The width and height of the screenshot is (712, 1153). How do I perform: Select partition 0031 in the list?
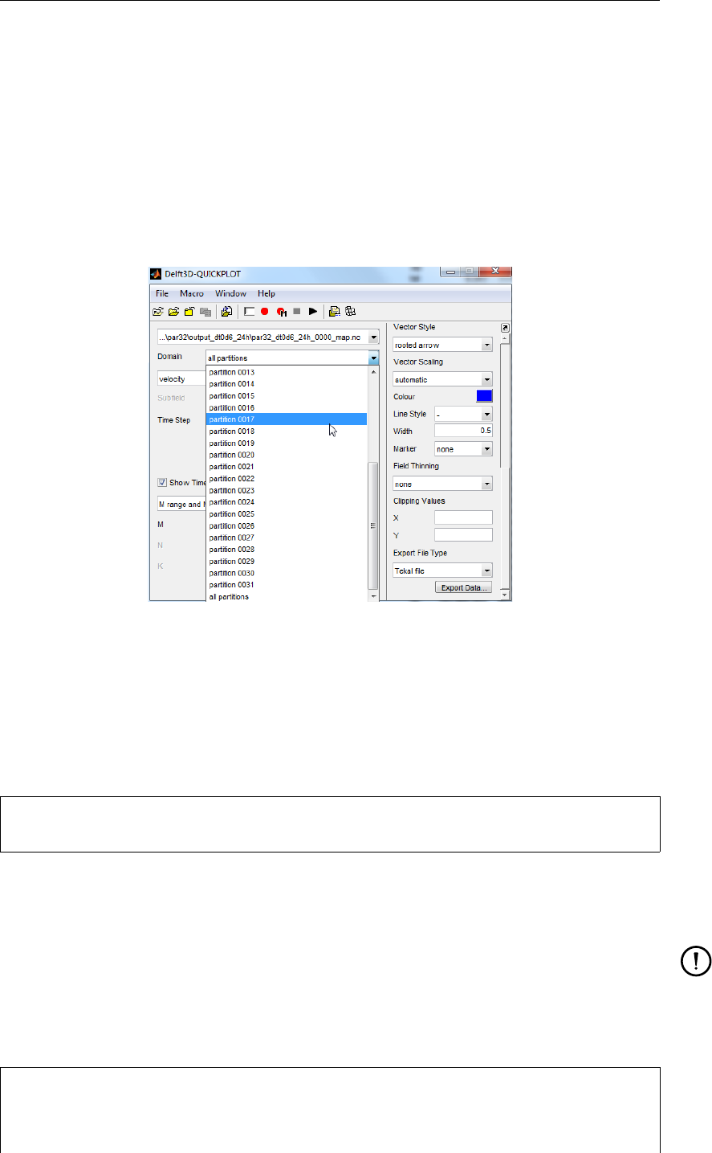click(287, 585)
